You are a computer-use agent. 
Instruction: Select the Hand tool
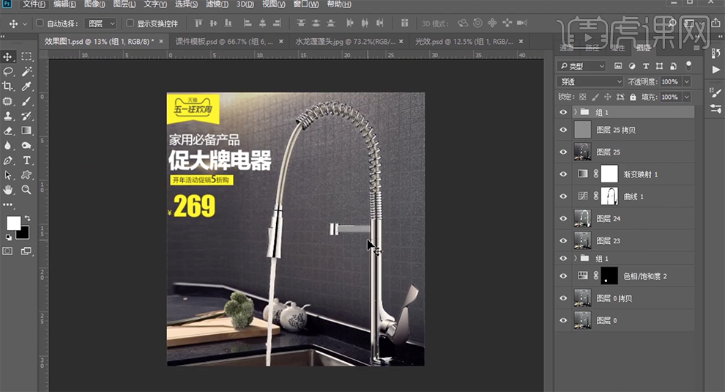[x=8, y=190]
